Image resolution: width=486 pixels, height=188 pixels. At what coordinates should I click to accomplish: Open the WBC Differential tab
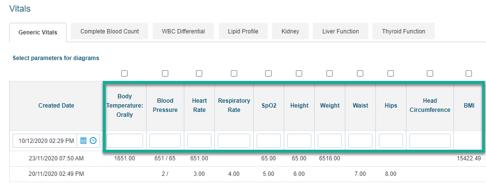pos(183,31)
